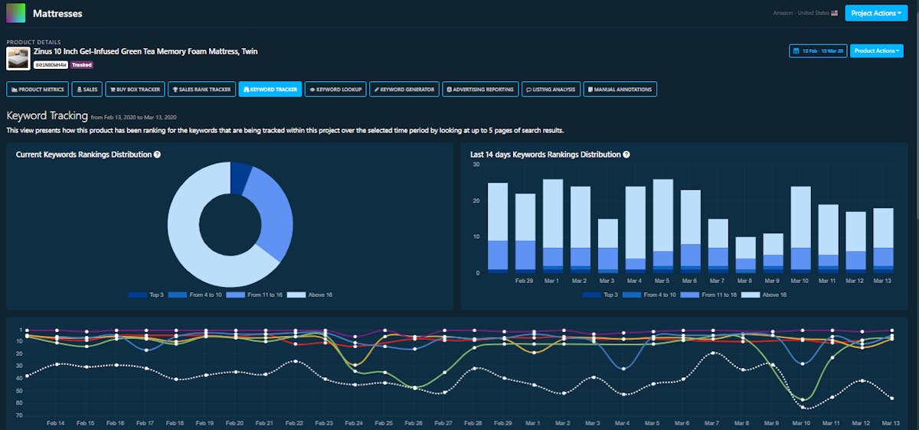Viewport: 919px width, 430px height.
Task: Open the Buy Box Tracker tab
Action: [x=134, y=90]
